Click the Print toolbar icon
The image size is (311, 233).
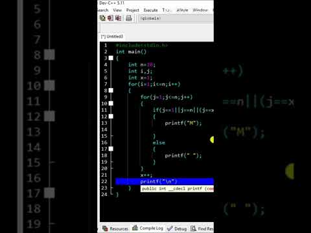point(129,18)
